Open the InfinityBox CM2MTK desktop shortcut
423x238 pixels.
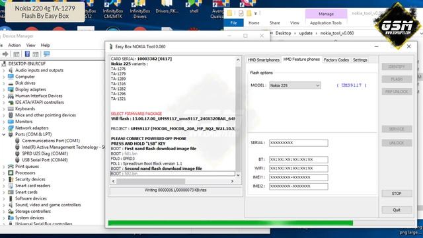113,9
